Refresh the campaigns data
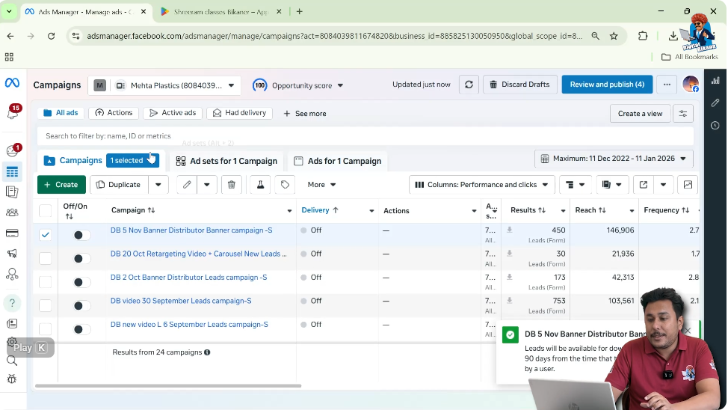The image size is (728, 410). [x=469, y=85]
